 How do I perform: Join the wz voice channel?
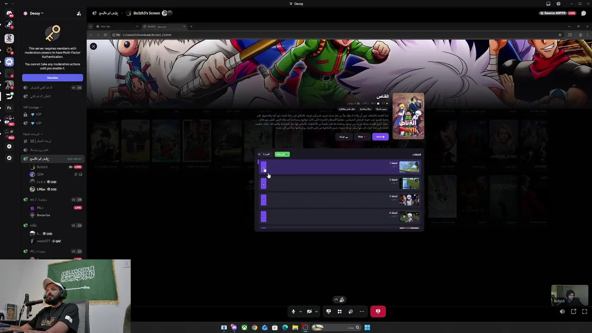(52, 199)
